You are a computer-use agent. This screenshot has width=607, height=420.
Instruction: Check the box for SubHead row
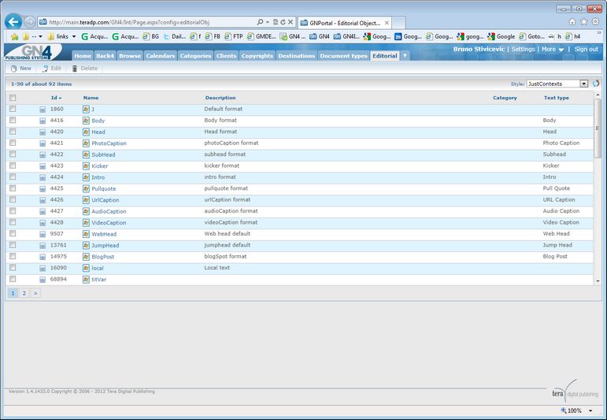(13, 154)
